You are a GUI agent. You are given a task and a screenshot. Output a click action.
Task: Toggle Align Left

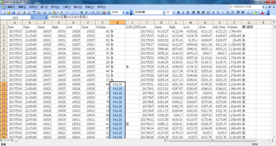tap(194, 13)
